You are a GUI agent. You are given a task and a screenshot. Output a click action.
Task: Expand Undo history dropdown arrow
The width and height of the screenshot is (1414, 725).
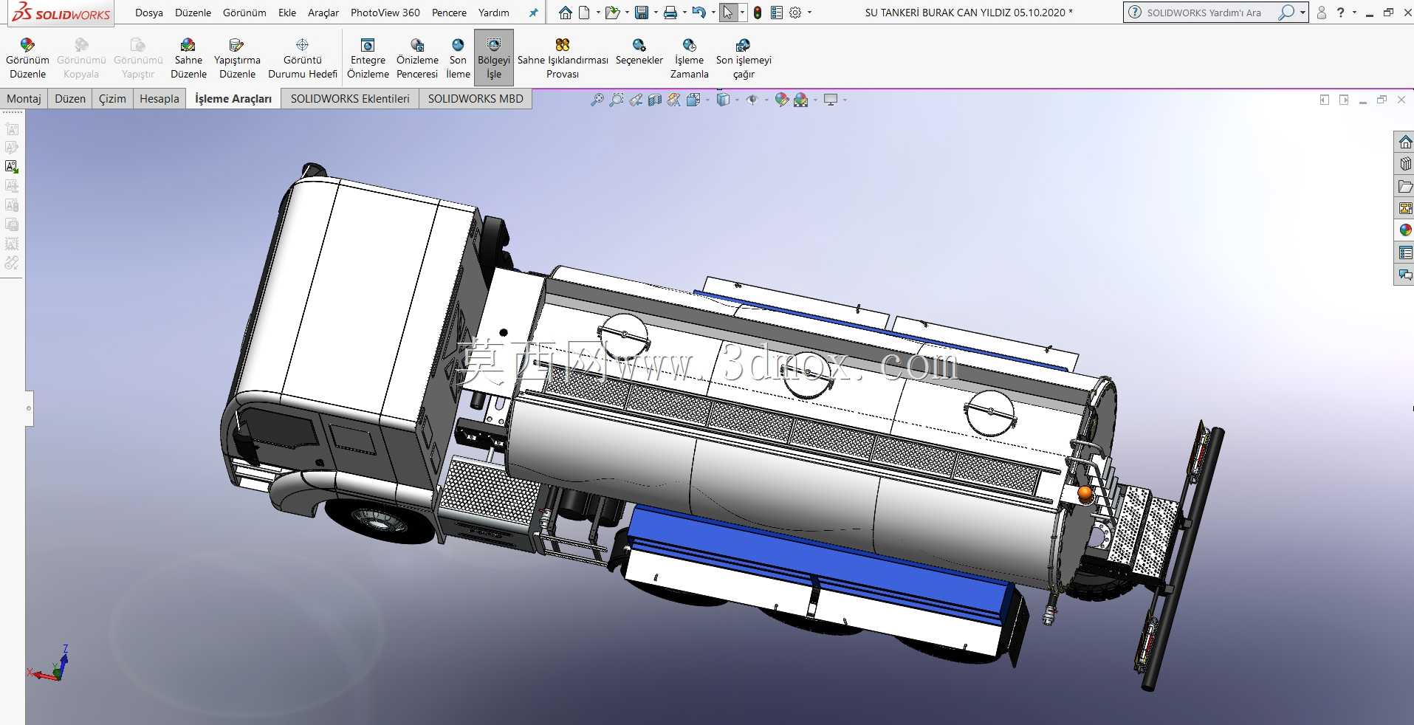(x=713, y=13)
